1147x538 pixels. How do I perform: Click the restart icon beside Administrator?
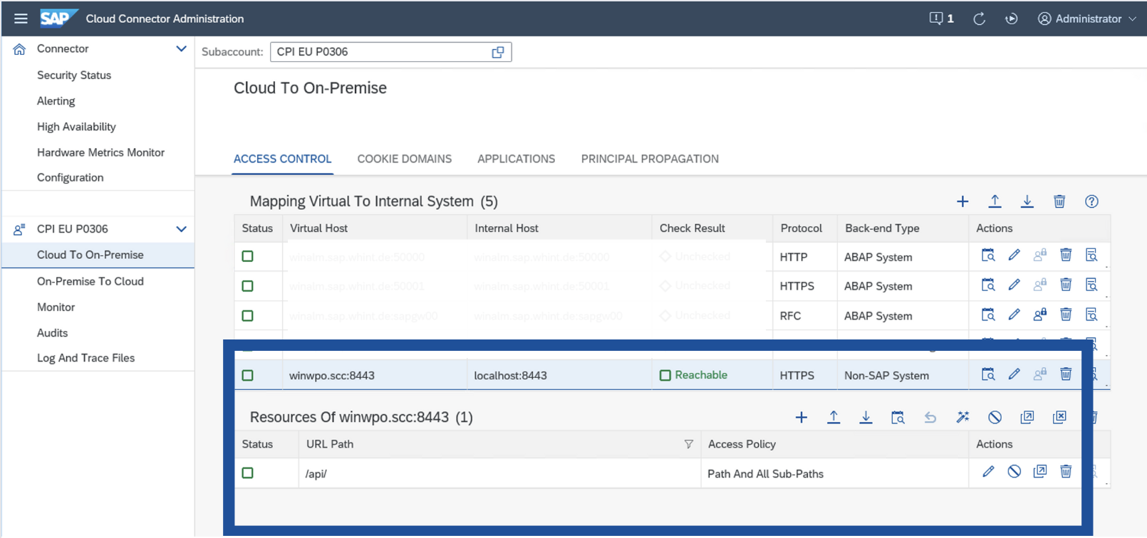click(x=1011, y=19)
